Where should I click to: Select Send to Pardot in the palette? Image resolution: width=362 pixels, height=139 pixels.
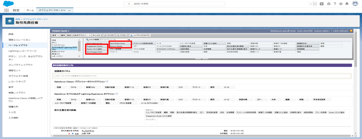(120, 46)
